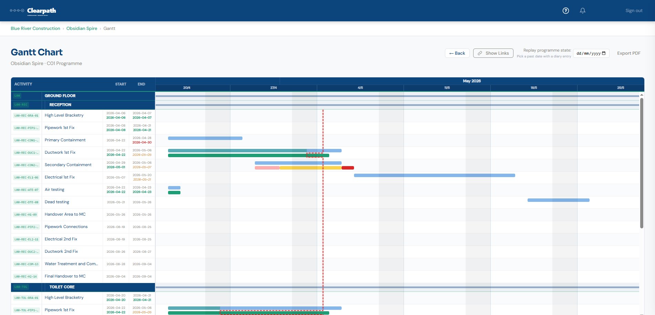Click the May 2026 month header
Image resolution: width=655 pixels, height=315 pixels.
coord(472,81)
